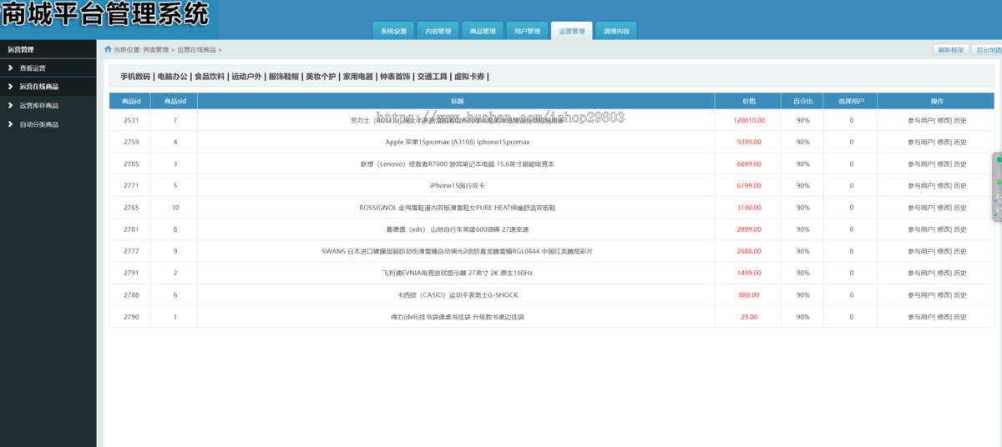Image resolution: width=1002 pixels, height=447 pixels.
Task: Click price 6699.00
Action: click(749, 163)
